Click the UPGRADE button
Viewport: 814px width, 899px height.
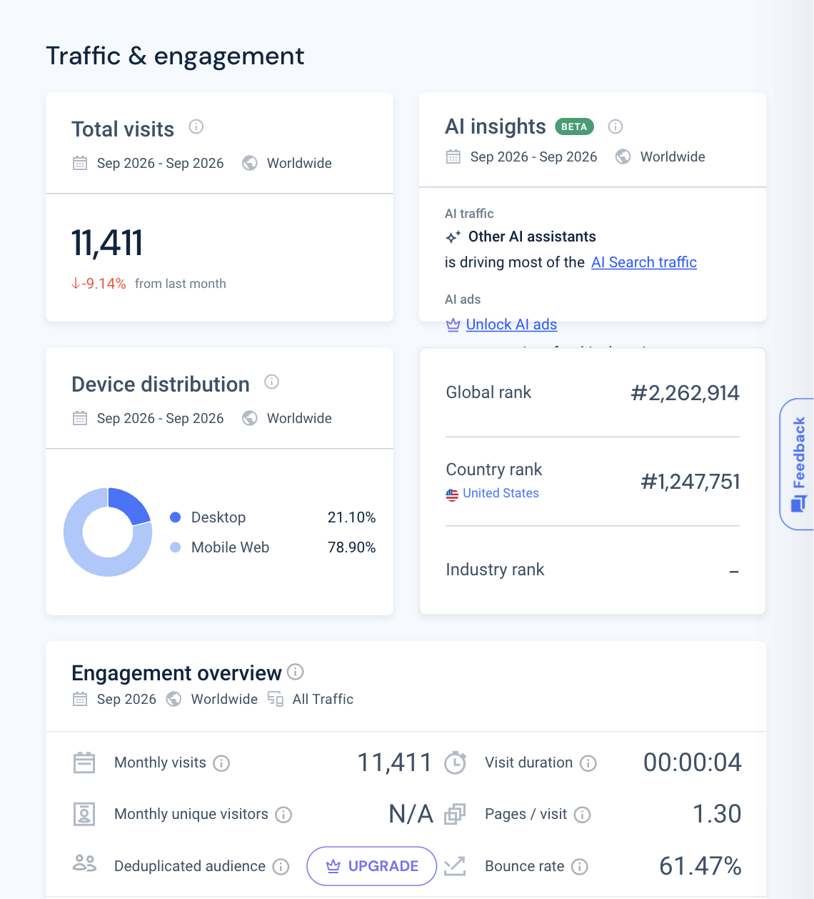(x=372, y=866)
